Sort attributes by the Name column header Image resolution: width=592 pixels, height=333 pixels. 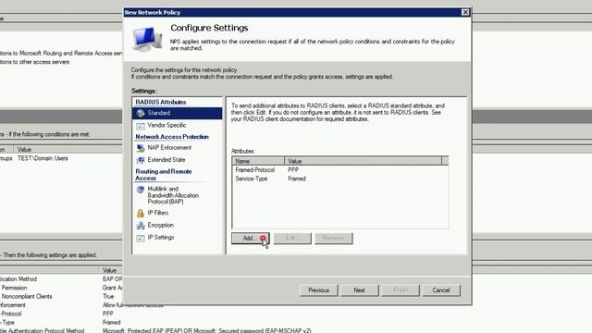point(258,161)
